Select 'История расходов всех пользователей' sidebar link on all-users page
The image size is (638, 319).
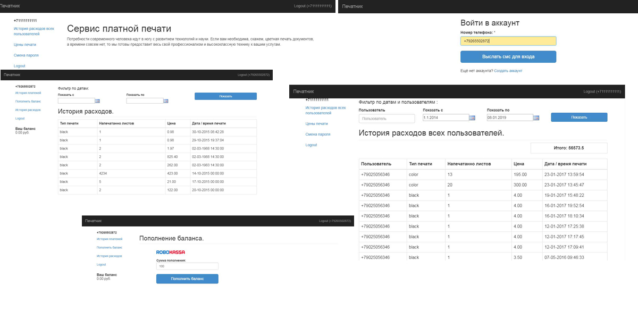point(325,110)
